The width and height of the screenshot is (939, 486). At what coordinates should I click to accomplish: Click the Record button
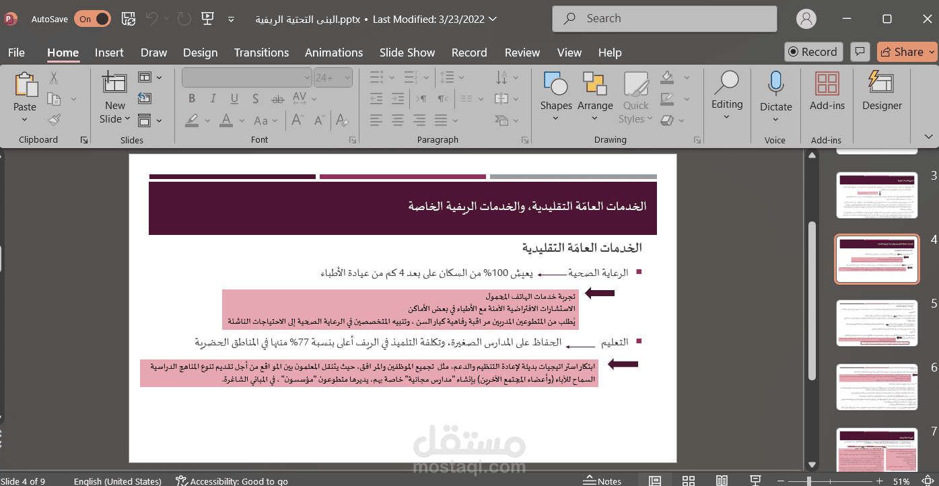coord(813,52)
